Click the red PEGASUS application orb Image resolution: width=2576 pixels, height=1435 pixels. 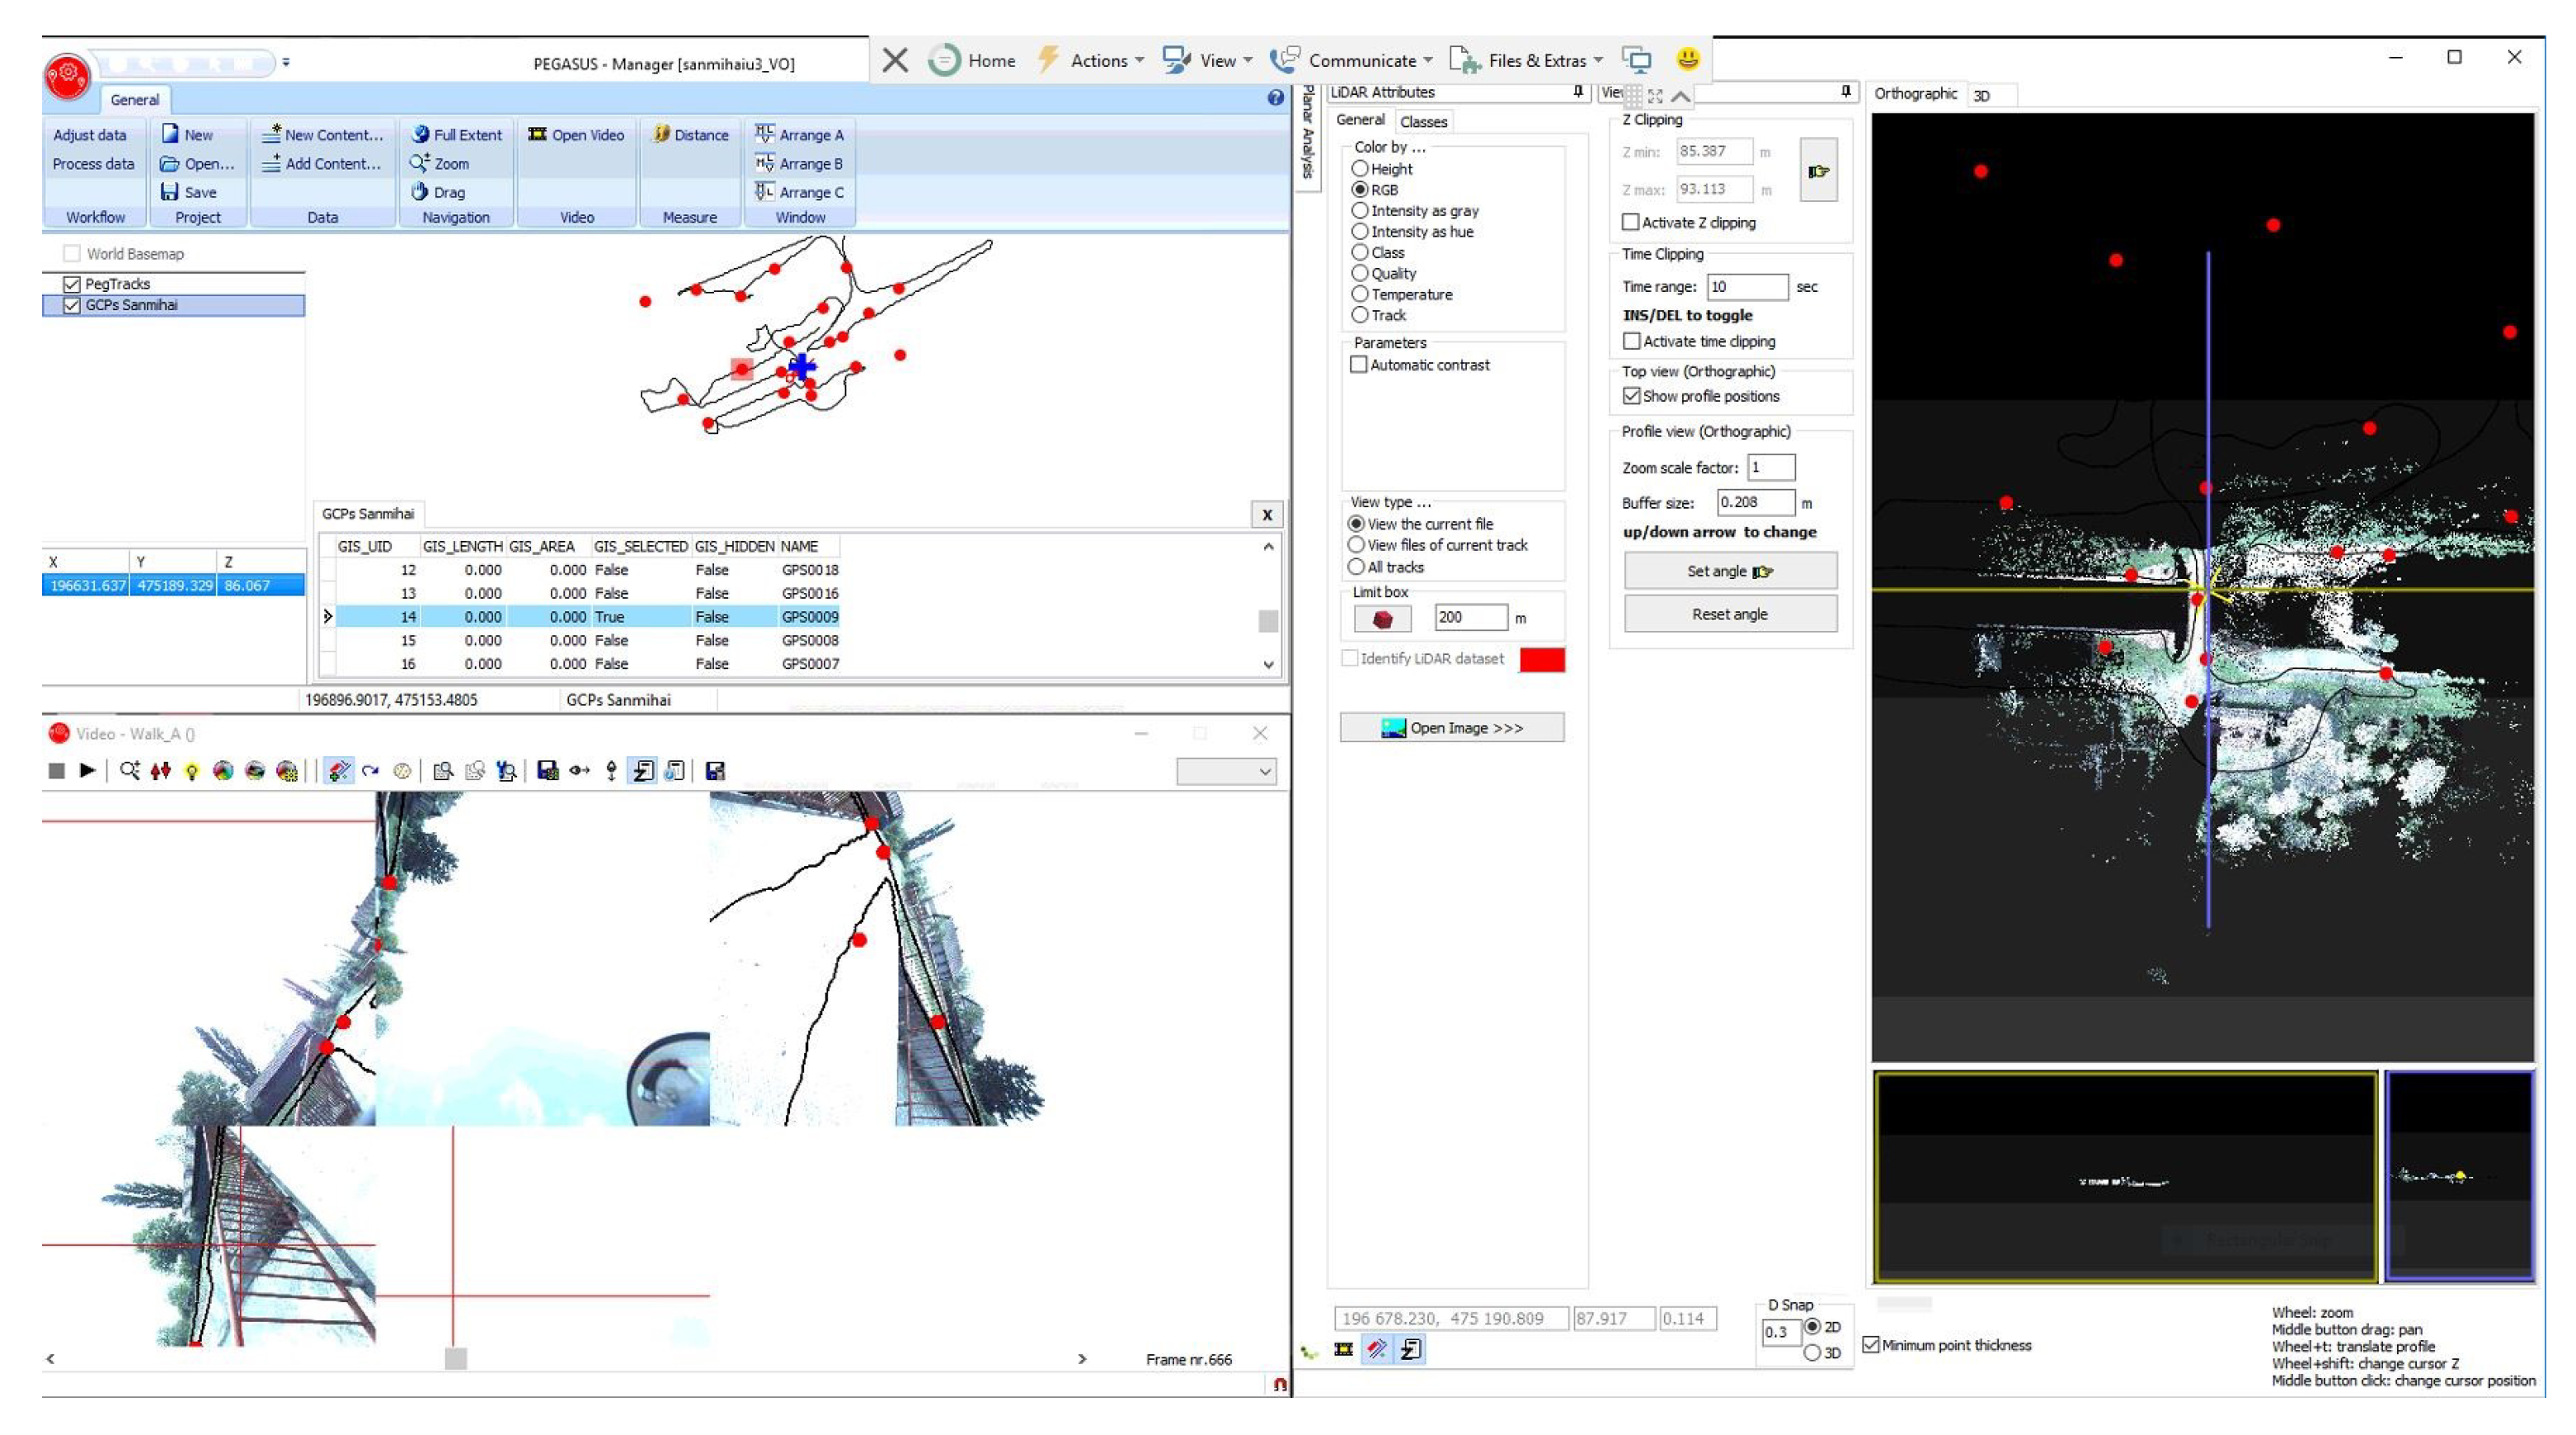(68, 76)
